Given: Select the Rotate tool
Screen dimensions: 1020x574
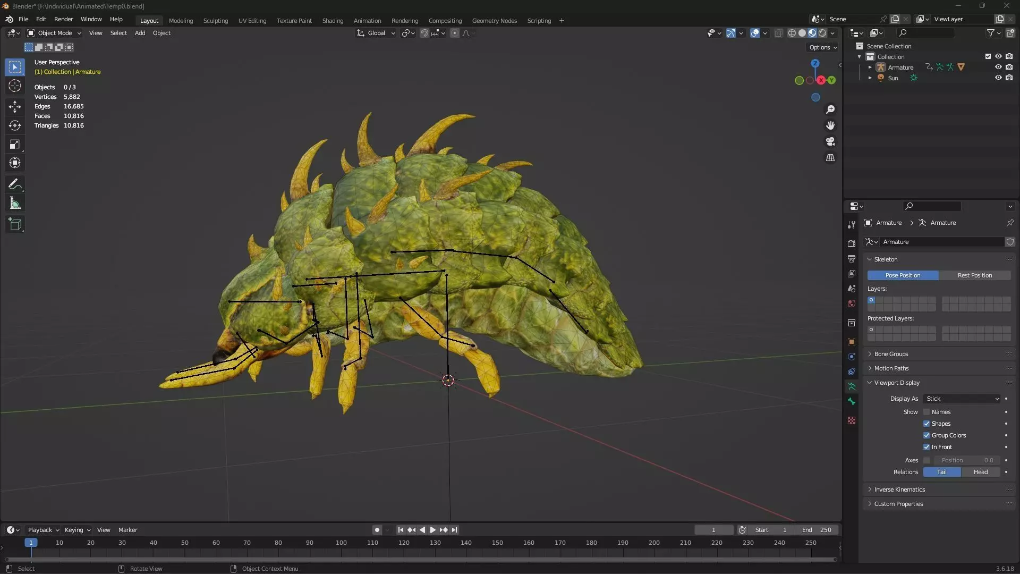Looking at the screenshot, I should pyautogui.click(x=15, y=125).
